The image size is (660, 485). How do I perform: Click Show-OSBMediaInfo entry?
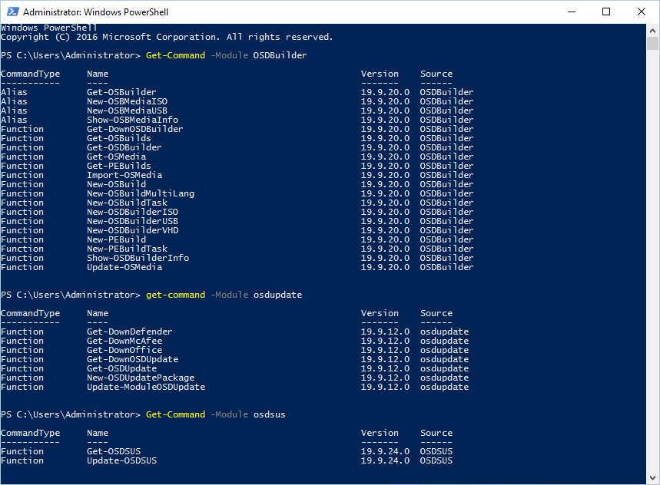click(132, 120)
